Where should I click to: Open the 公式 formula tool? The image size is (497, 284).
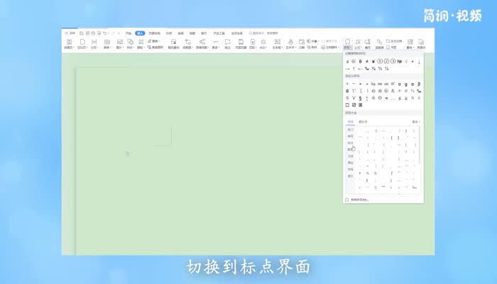coord(358,43)
